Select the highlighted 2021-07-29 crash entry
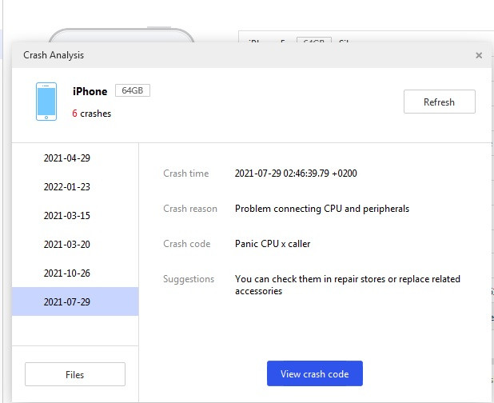The height and width of the screenshot is (403, 494). point(67,302)
